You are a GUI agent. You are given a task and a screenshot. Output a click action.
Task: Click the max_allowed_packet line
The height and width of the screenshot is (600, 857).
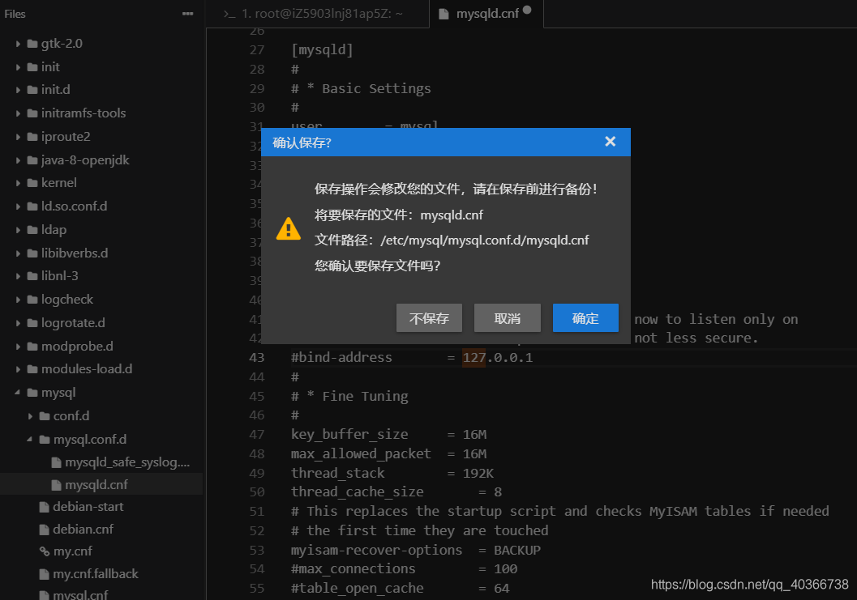[388, 453]
